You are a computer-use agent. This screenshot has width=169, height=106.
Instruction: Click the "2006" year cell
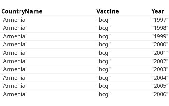[160, 94]
